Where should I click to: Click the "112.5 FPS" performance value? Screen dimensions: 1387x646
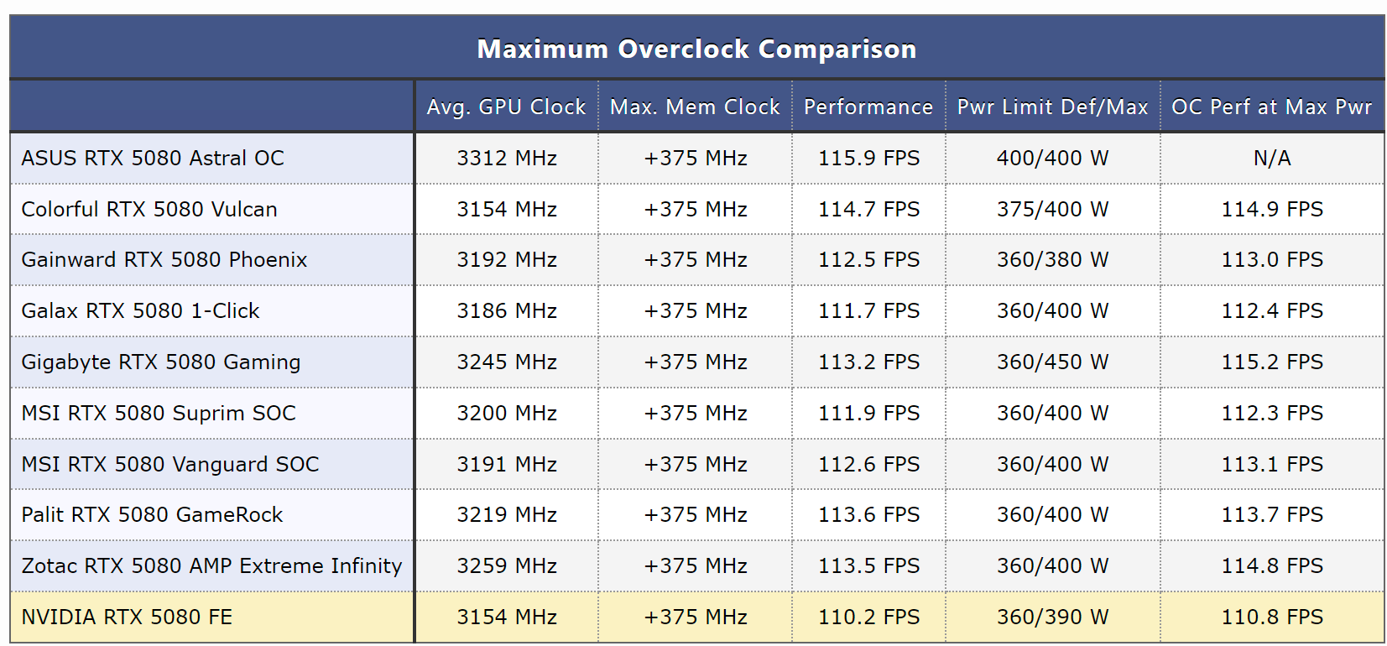(869, 259)
